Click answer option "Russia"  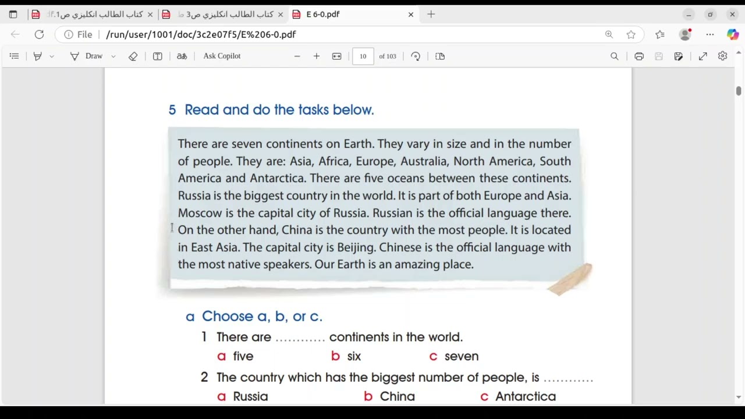[250, 396]
